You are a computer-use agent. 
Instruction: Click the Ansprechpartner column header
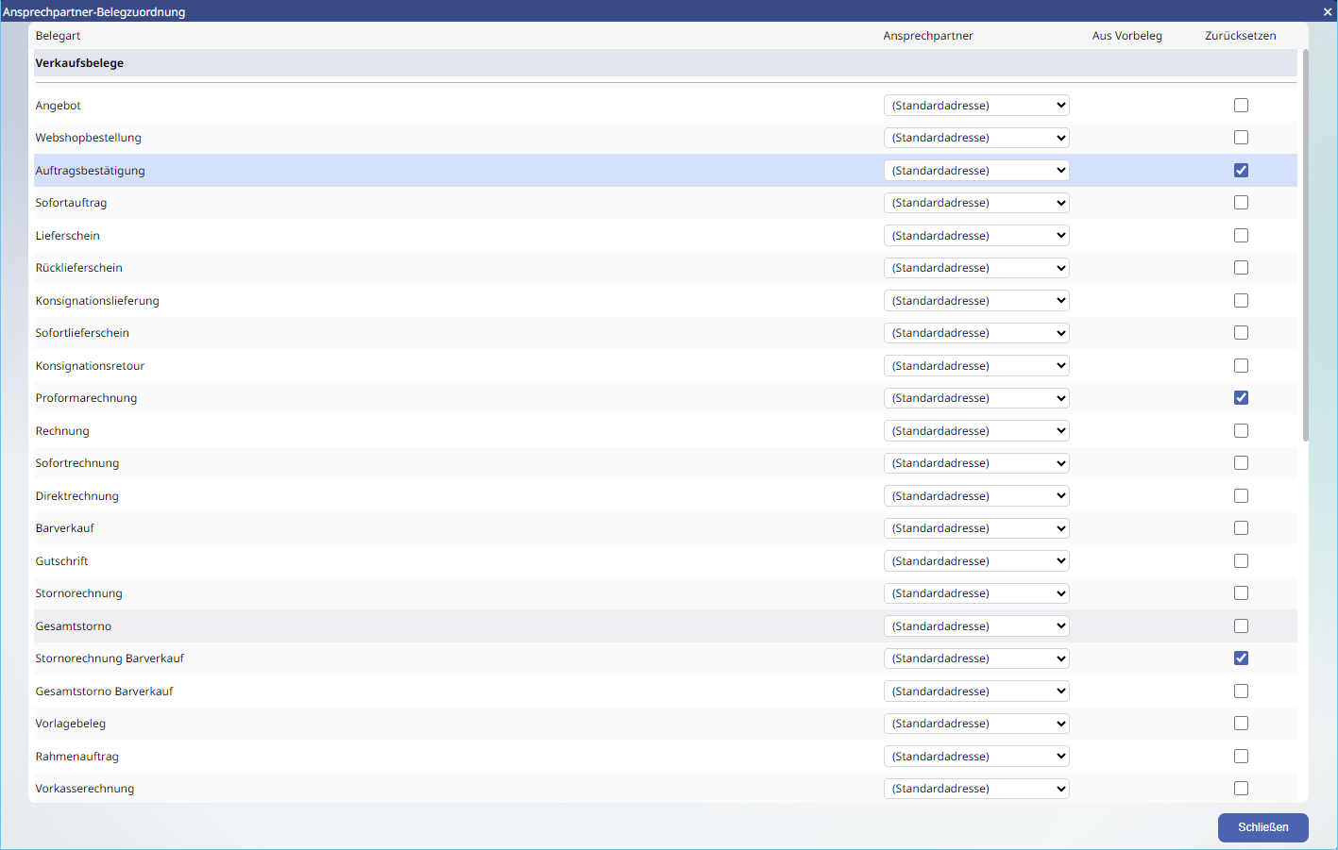tap(928, 36)
